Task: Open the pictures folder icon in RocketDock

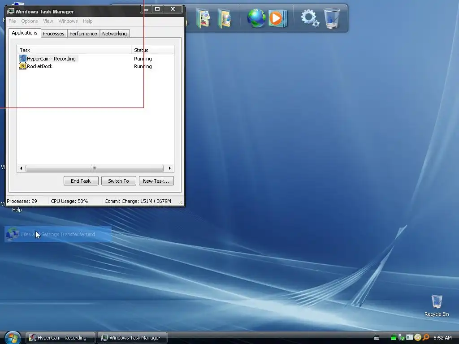Action: (204, 18)
